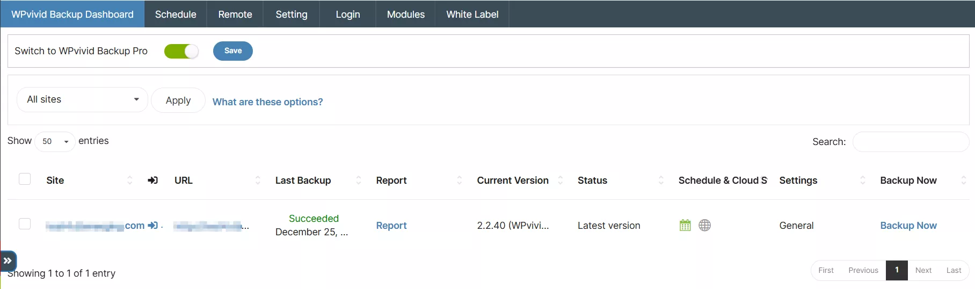
Task: Click the login arrow icon column header
Action: [x=153, y=180]
